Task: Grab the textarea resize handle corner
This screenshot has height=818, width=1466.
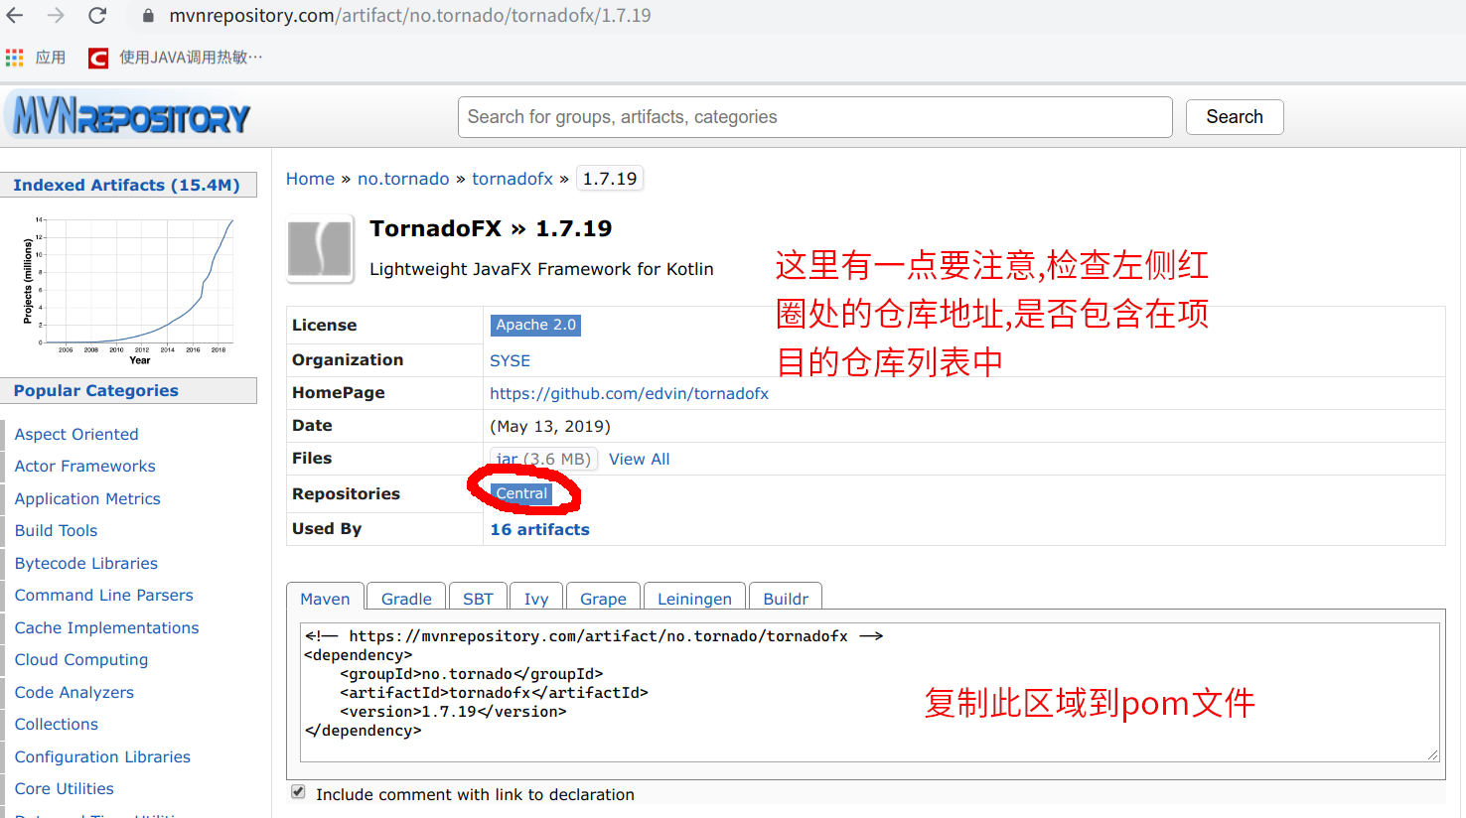Action: pos(1433,755)
